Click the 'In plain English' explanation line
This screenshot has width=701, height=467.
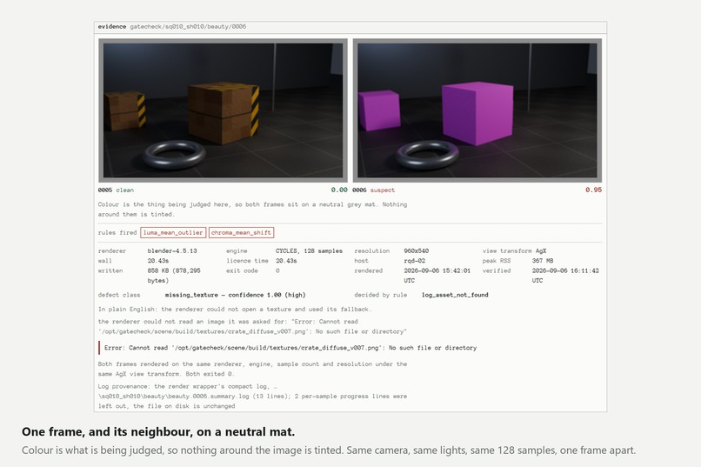coord(235,310)
